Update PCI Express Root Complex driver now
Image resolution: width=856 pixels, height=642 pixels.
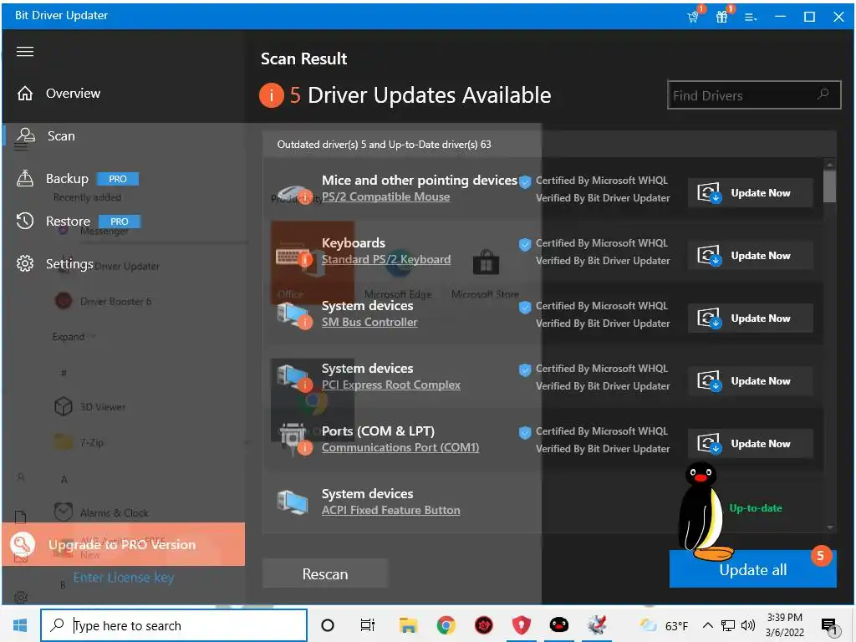pyautogui.click(x=750, y=381)
